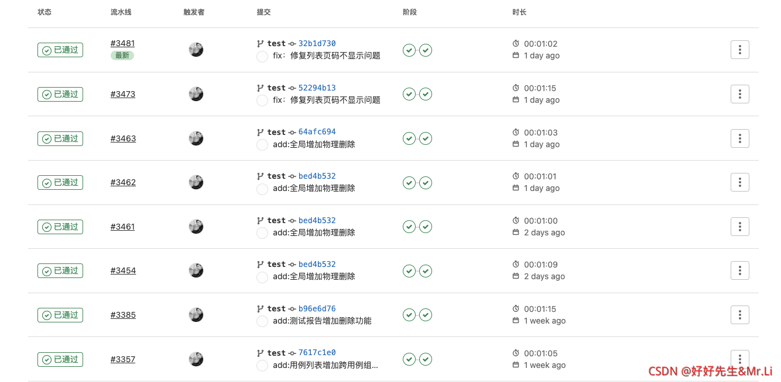Screen dimensions: 781x382
Task: Open second stage status icon for pipeline #3385
Action: tap(426, 315)
